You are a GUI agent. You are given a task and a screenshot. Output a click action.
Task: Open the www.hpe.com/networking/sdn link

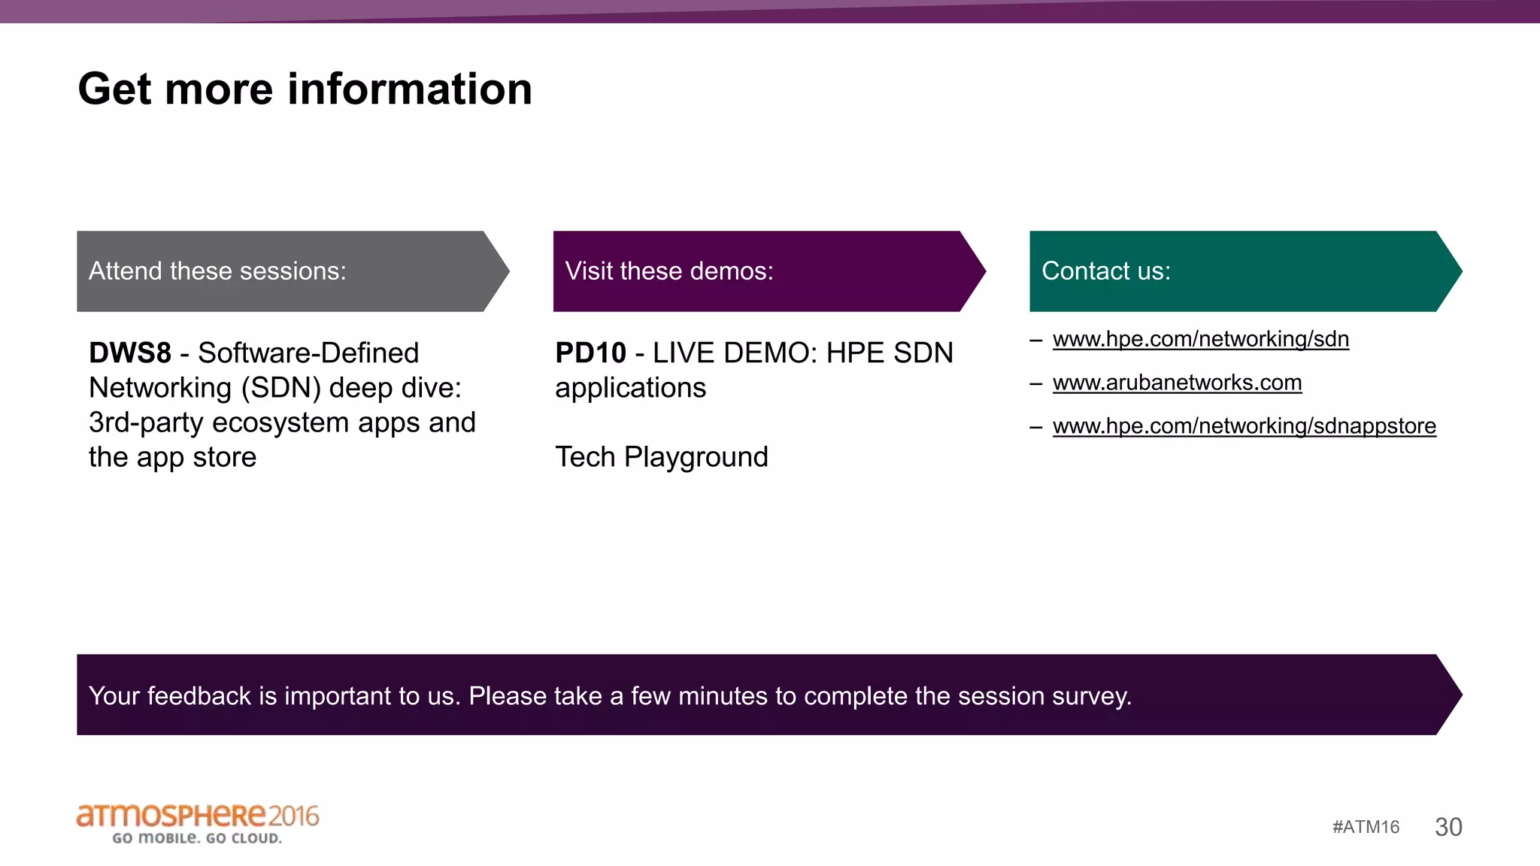[x=1200, y=339]
